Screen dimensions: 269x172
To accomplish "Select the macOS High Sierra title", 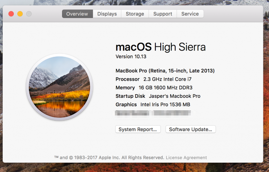I will pos(161,47).
